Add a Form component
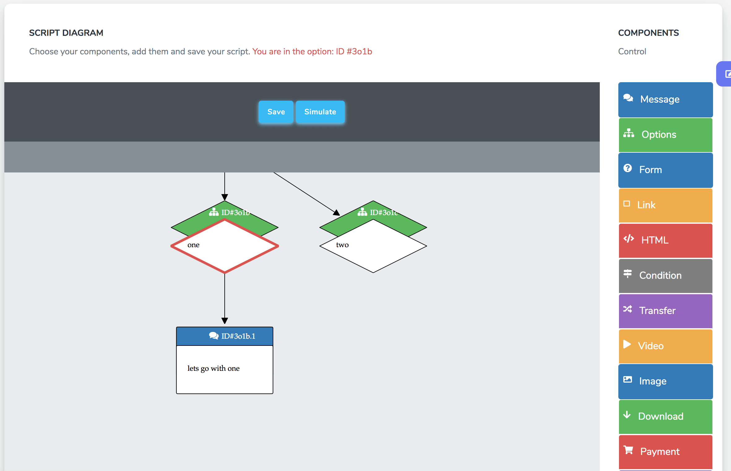The image size is (731, 471). [665, 170]
